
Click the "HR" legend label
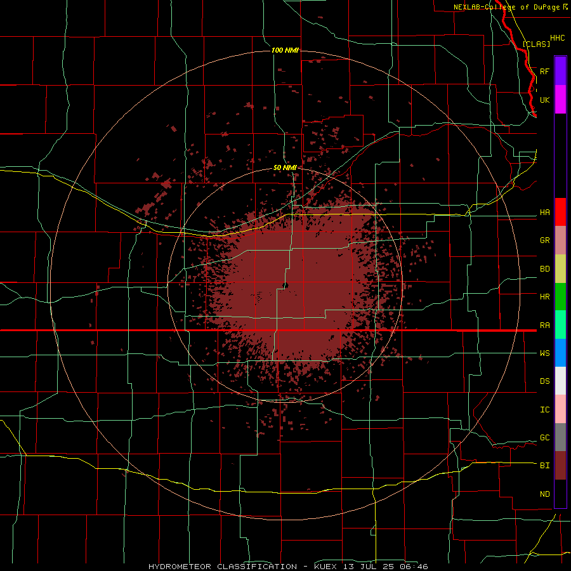tap(545, 297)
